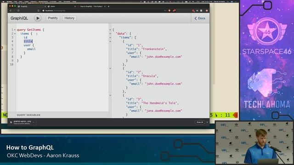Click the GraphiQL title text
This screenshot has width=294, height=165.
[x=19, y=18]
